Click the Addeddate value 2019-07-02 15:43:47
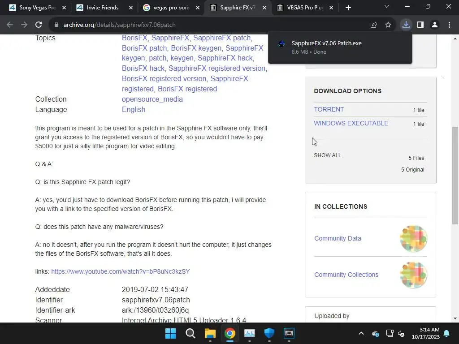Viewport: 459px width, 344px height. pos(155,290)
